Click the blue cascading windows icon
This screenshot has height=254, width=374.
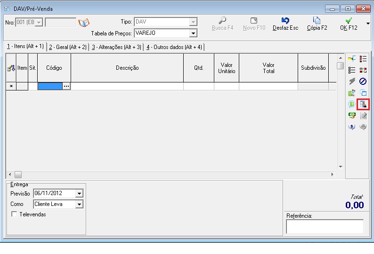[363, 93]
